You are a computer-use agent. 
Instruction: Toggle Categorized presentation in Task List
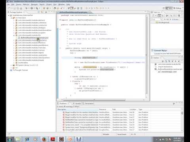[x=160, y=16]
